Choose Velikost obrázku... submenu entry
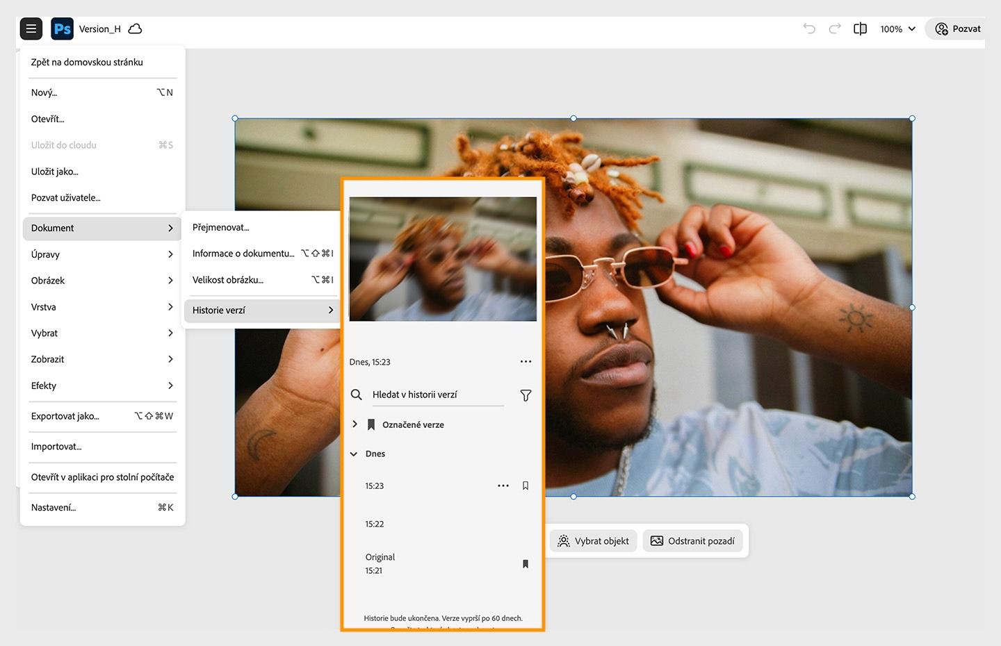Screen dimensions: 1001x646 262,280
